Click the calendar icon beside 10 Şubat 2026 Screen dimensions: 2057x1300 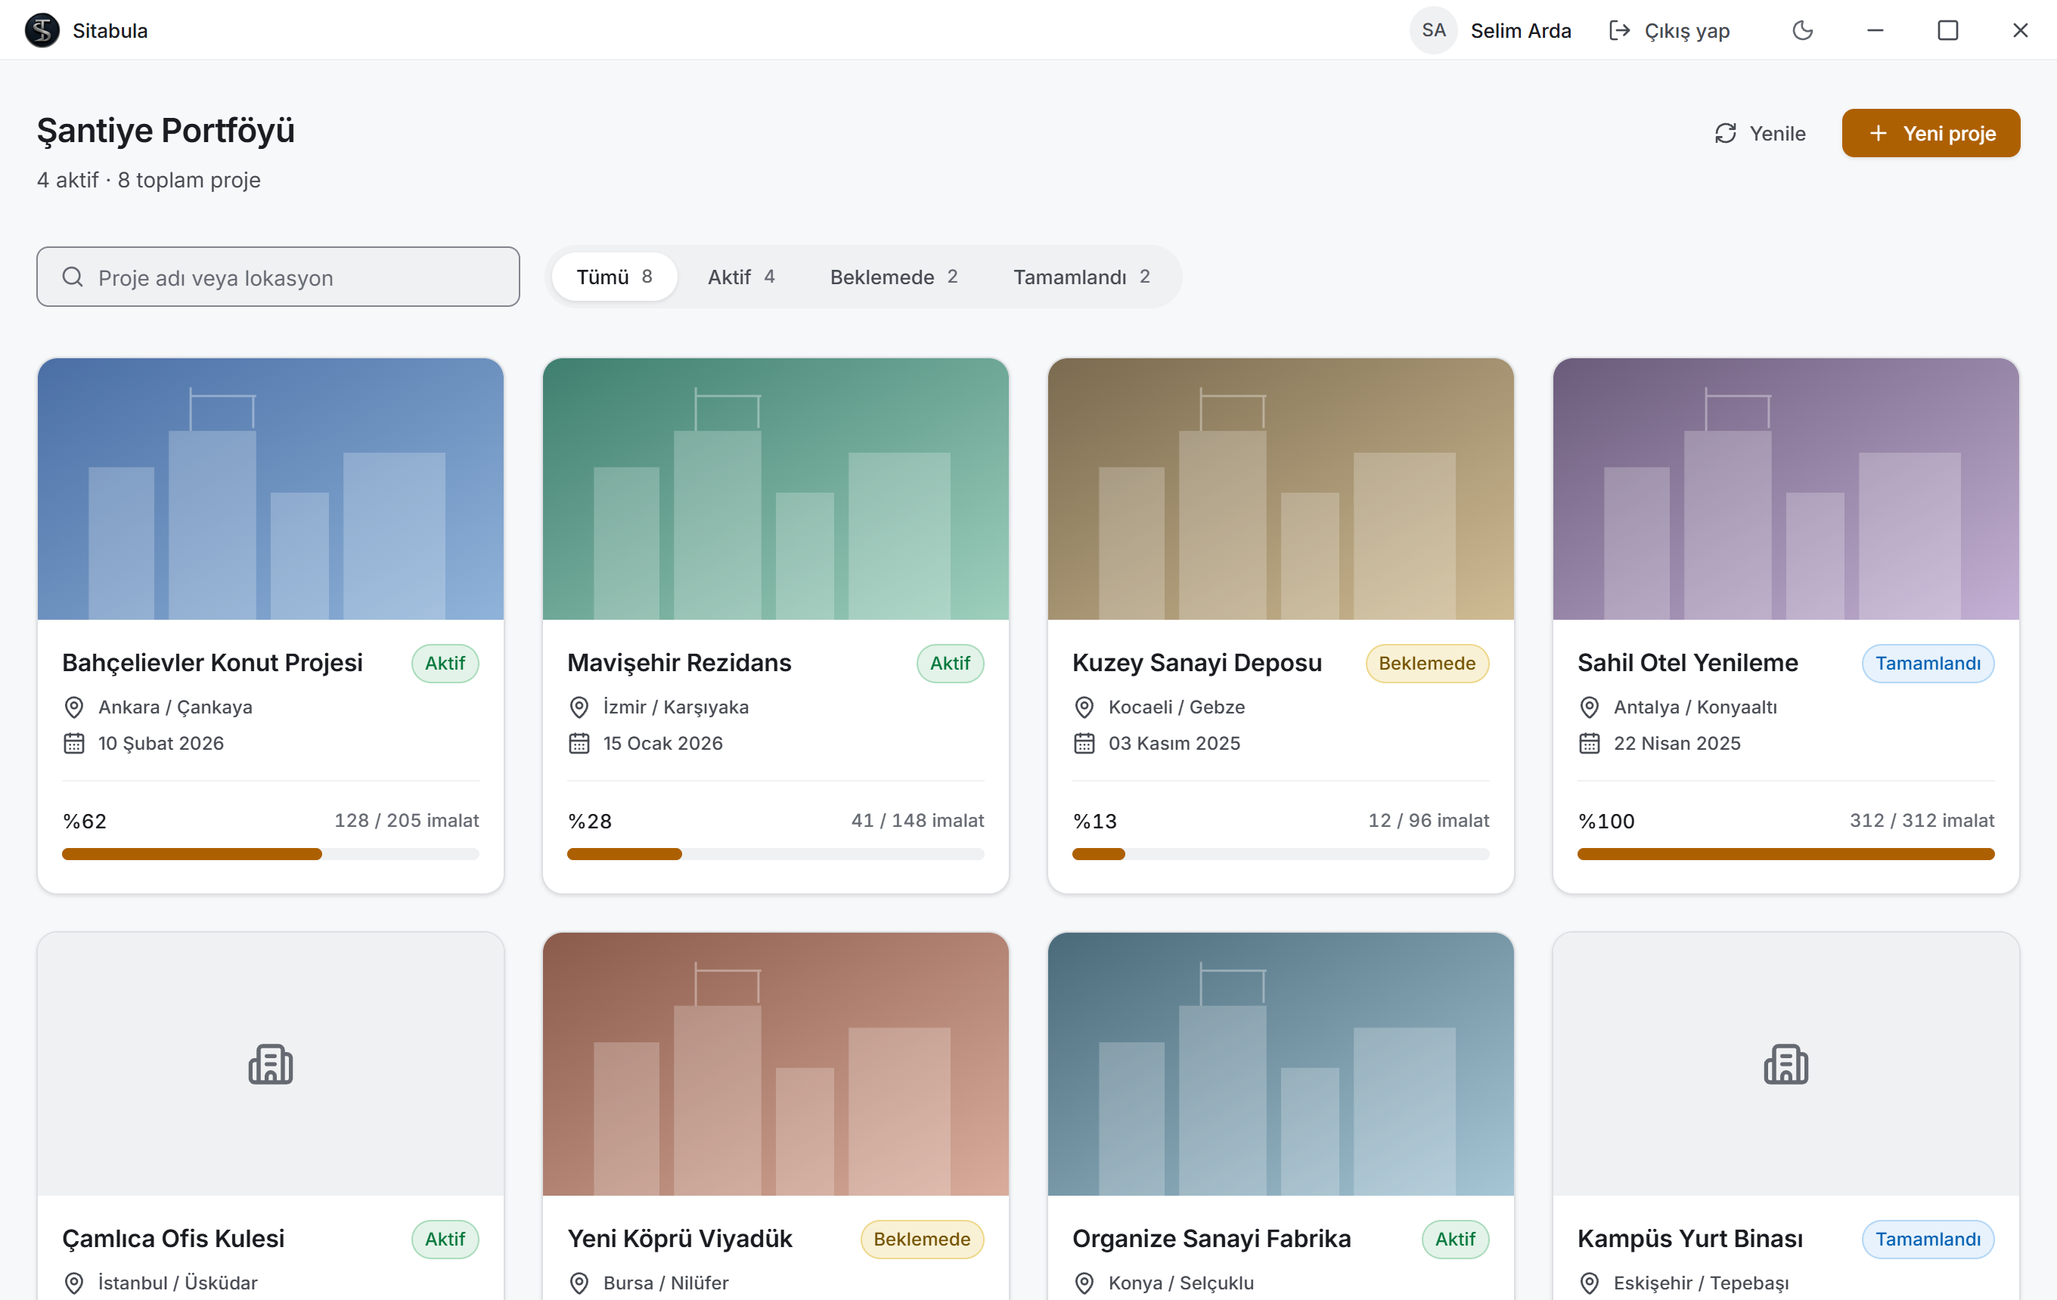74,744
